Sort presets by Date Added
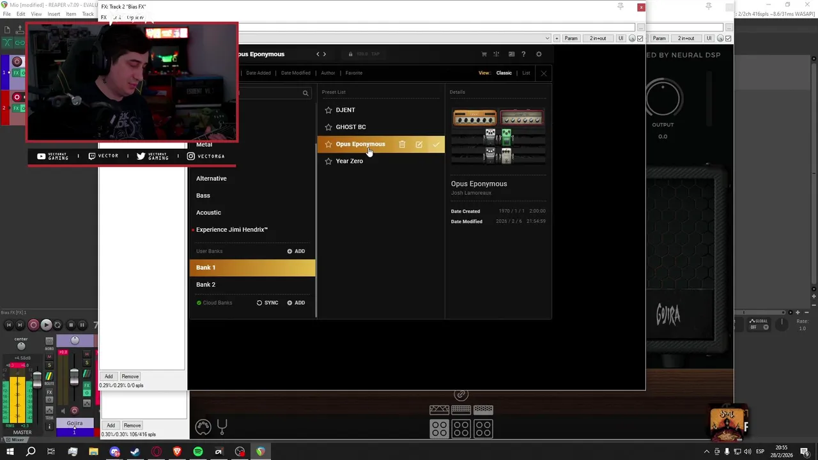 pyautogui.click(x=258, y=73)
